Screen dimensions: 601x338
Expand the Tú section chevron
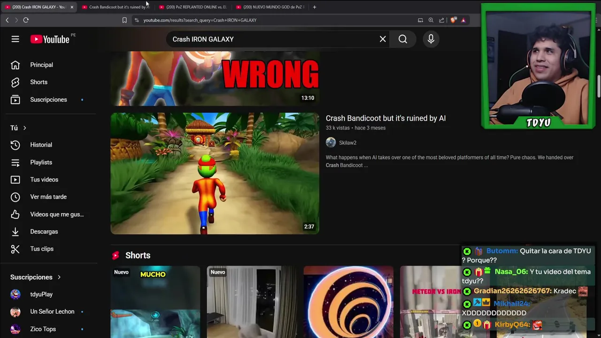[24, 128]
